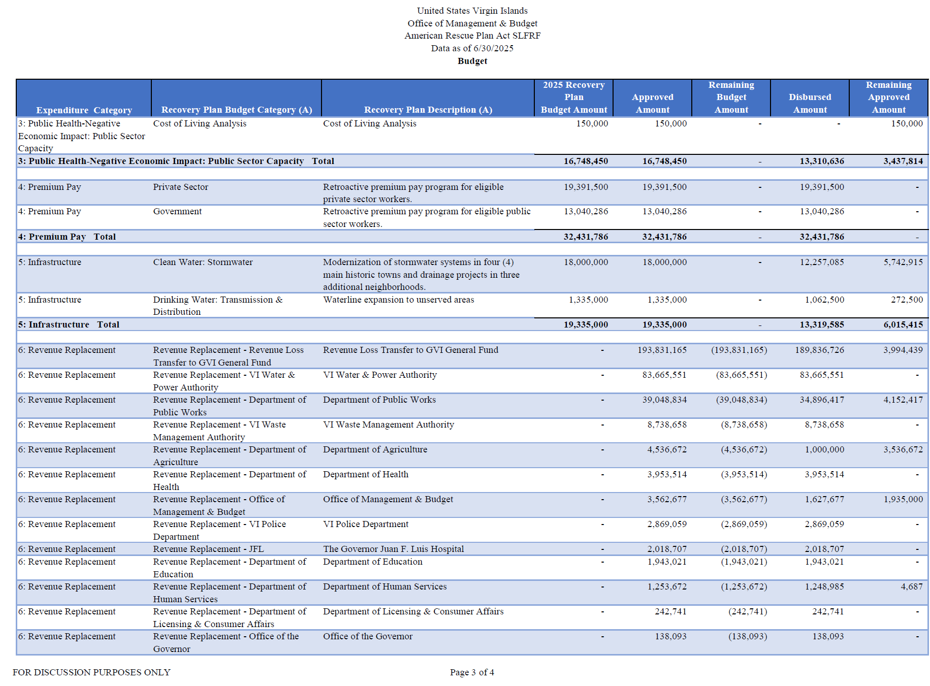This screenshot has width=930, height=686.
Task: Click the '4: Premium Pay Total' row label
Action: [67, 237]
